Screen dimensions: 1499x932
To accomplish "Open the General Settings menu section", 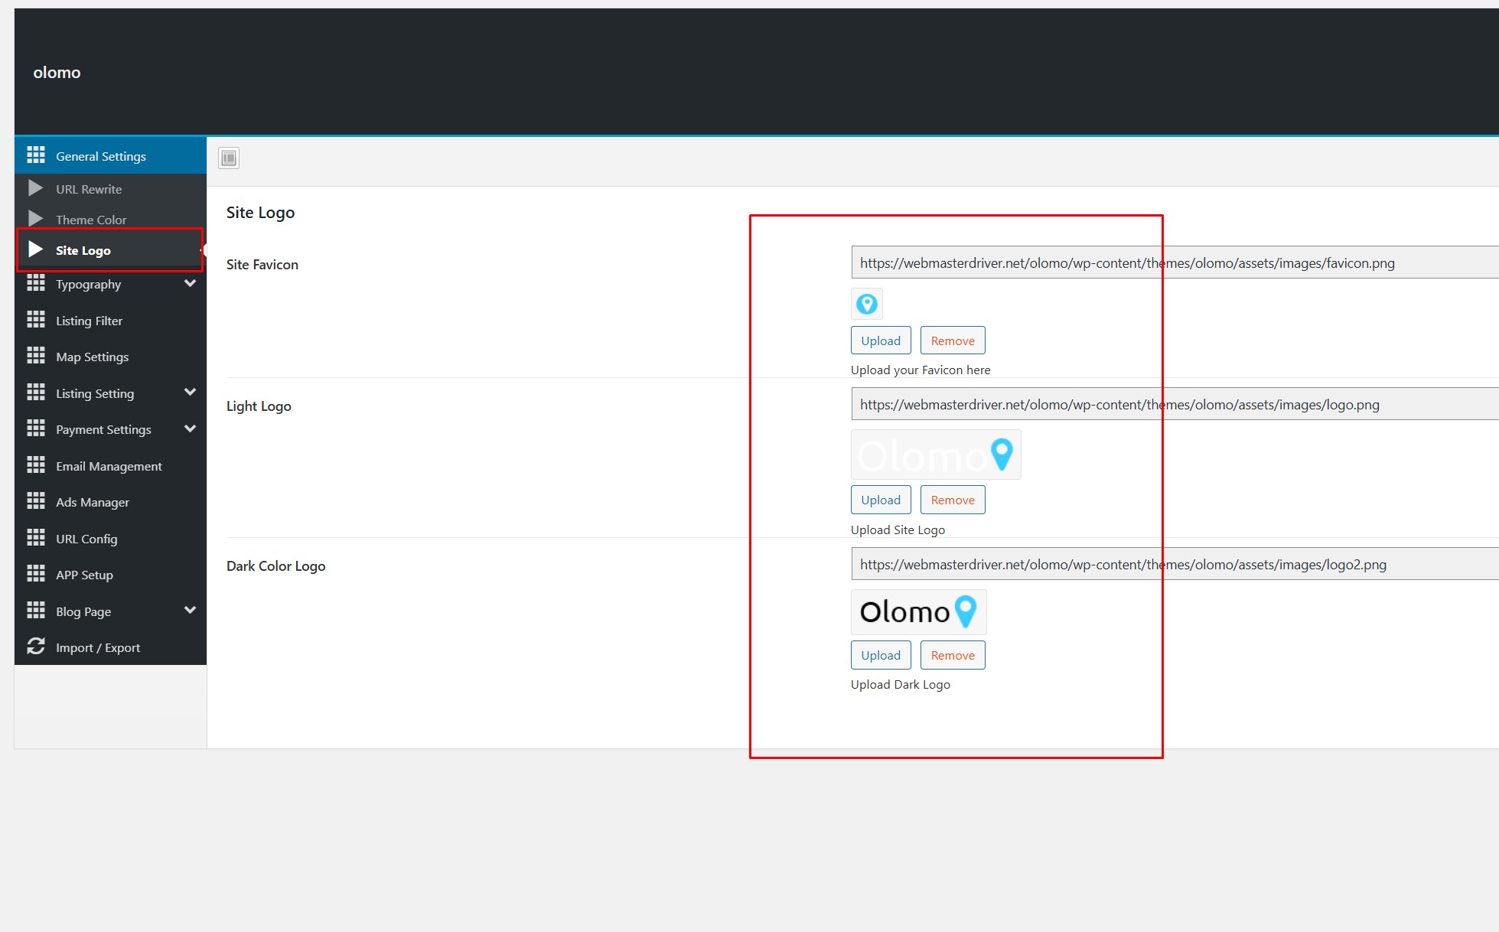I will [100, 156].
